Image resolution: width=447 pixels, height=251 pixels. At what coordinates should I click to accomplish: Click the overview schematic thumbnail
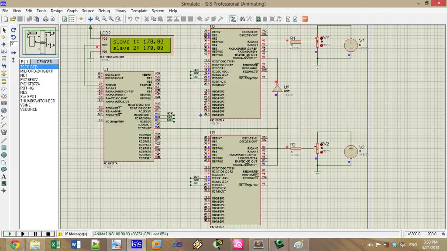pos(39,41)
